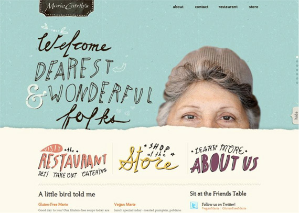The image size is (299, 213).
Task: Open the store navigation link
Action: tap(253, 7)
